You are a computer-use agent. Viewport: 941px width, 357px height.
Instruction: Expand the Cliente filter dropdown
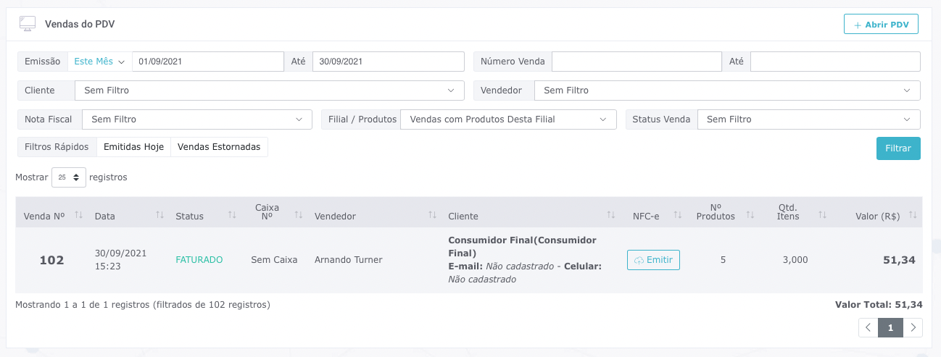click(x=270, y=91)
